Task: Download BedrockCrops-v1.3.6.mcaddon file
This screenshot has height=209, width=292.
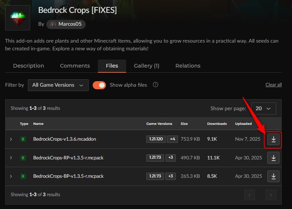Action: (273, 139)
